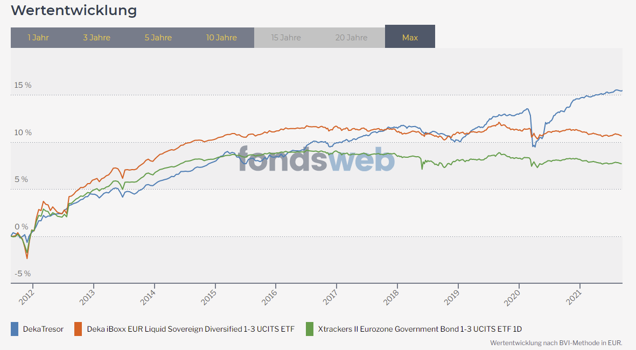Toggle the Xtrackers II Eurozone Government Bond label
636x350 pixels.
click(420, 329)
